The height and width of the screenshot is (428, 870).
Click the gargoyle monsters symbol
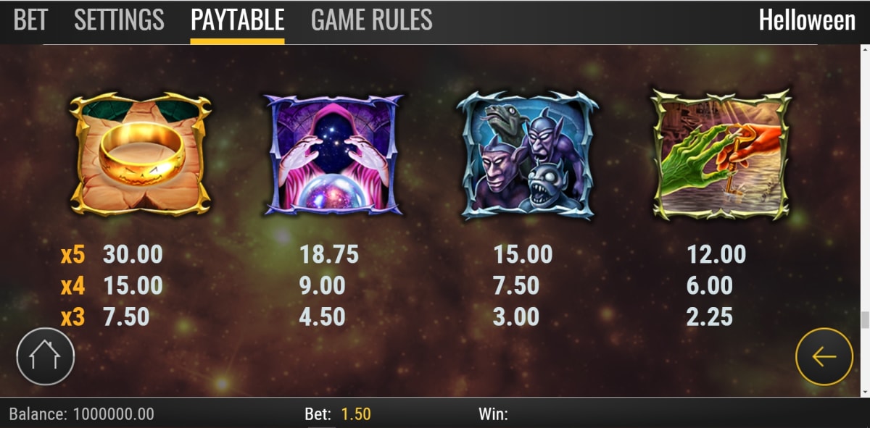click(528, 154)
